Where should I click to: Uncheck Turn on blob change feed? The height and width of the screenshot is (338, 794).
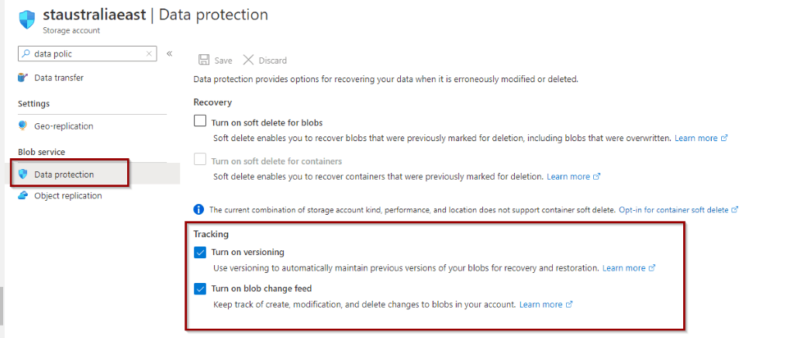point(200,289)
